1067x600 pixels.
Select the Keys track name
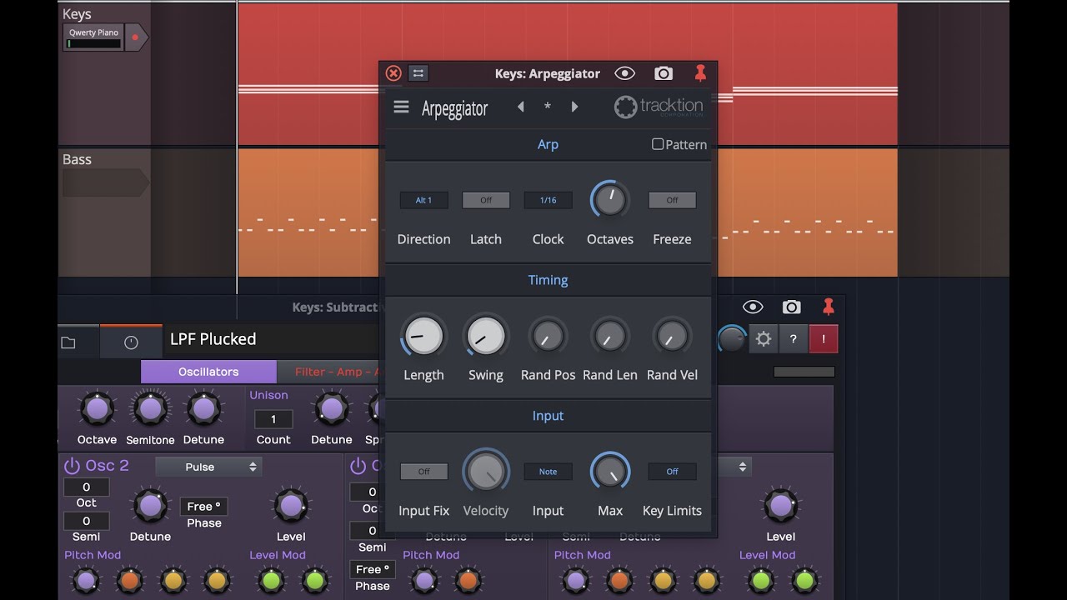77,14
